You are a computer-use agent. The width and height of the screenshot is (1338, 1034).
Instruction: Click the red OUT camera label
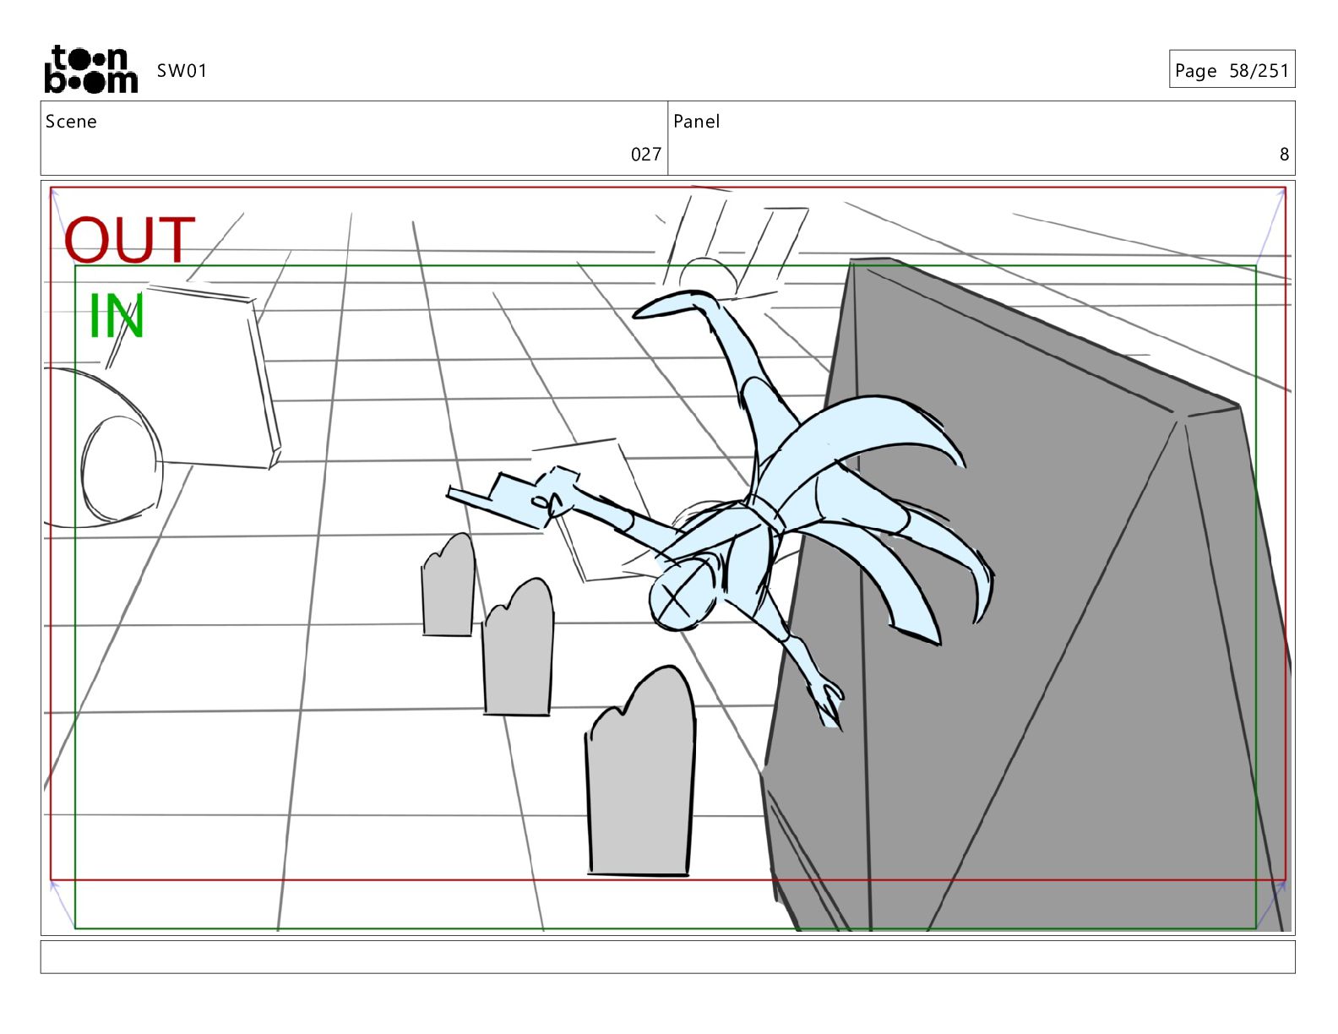[130, 240]
